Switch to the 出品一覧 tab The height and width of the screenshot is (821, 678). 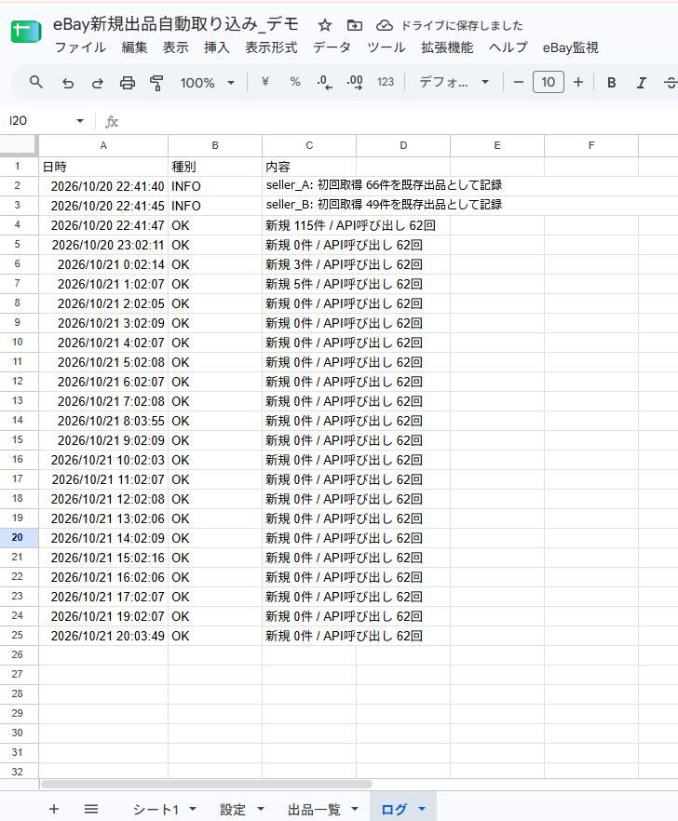click(x=315, y=810)
